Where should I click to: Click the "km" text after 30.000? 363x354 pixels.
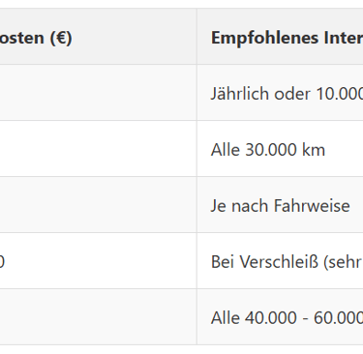tap(314, 150)
